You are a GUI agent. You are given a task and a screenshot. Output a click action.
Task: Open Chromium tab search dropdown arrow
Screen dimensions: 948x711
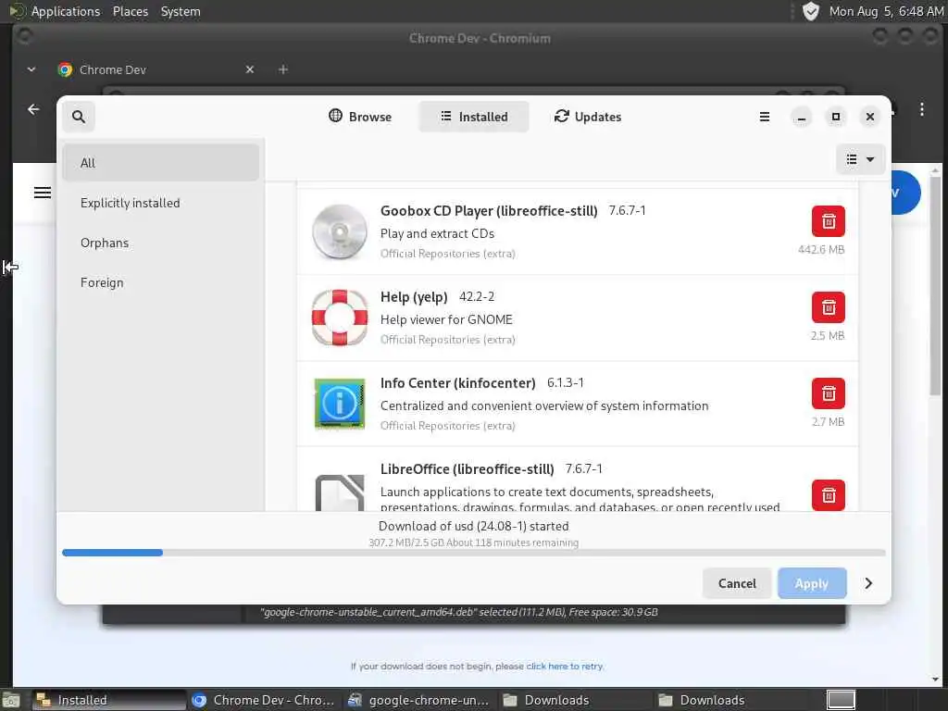31,69
